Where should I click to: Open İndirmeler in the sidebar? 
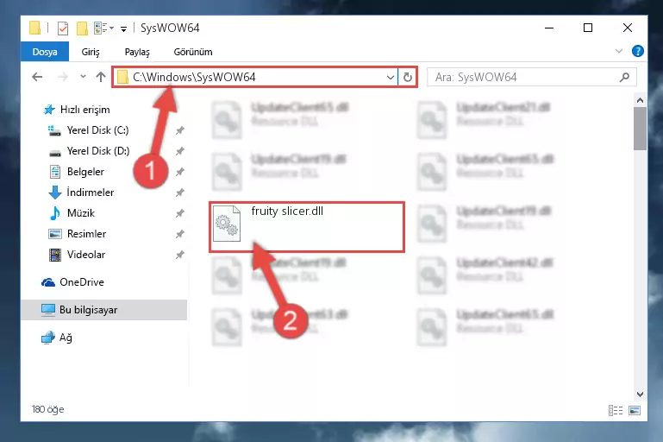(x=90, y=193)
